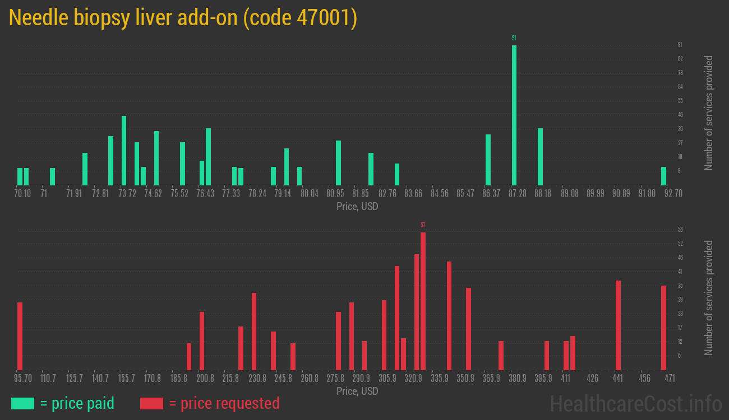Click the green bar at price 86.37
Viewport: 729px width, 420px height.
click(x=488, y=160)
